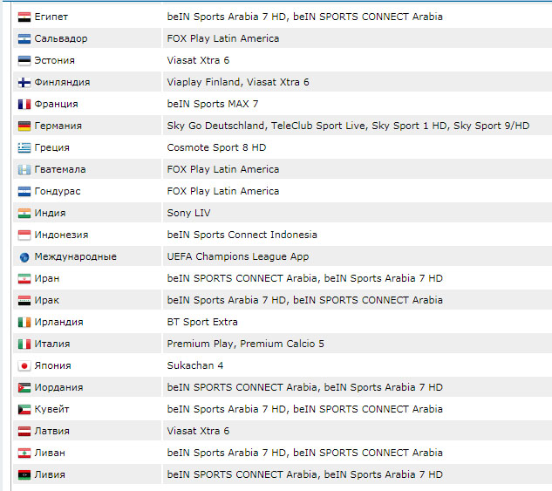Click the Индонезия country name
The height and width of the screenshot is (491, 552).
tap(61, 235)
